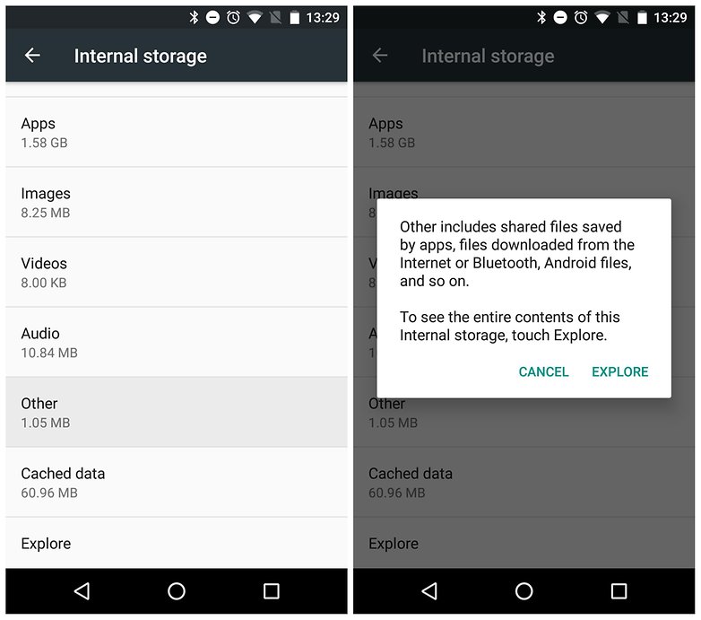Open the Apps 1.58 GB entry
The width and height of the screenshot is (701, 620).
tap(177, 133)
